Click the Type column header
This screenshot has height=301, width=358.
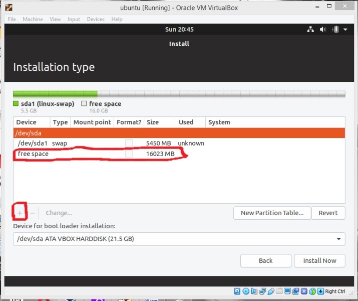(x=60, y=122)
